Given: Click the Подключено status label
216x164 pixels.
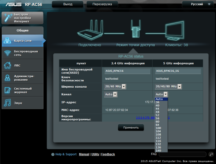Looking at the screenshot, I should 90,45.
